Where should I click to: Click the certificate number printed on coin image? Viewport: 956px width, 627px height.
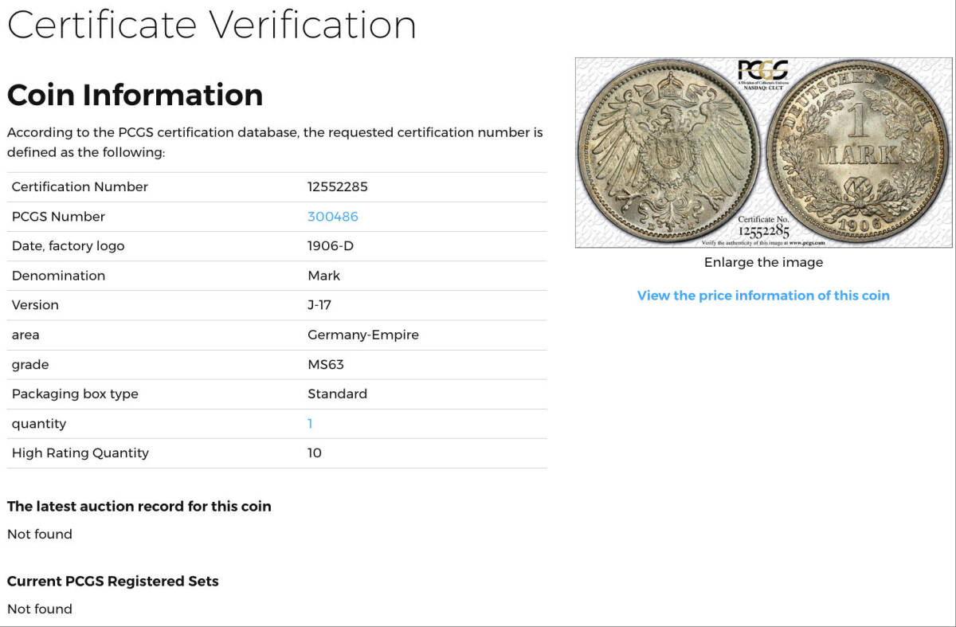(762, 231)
